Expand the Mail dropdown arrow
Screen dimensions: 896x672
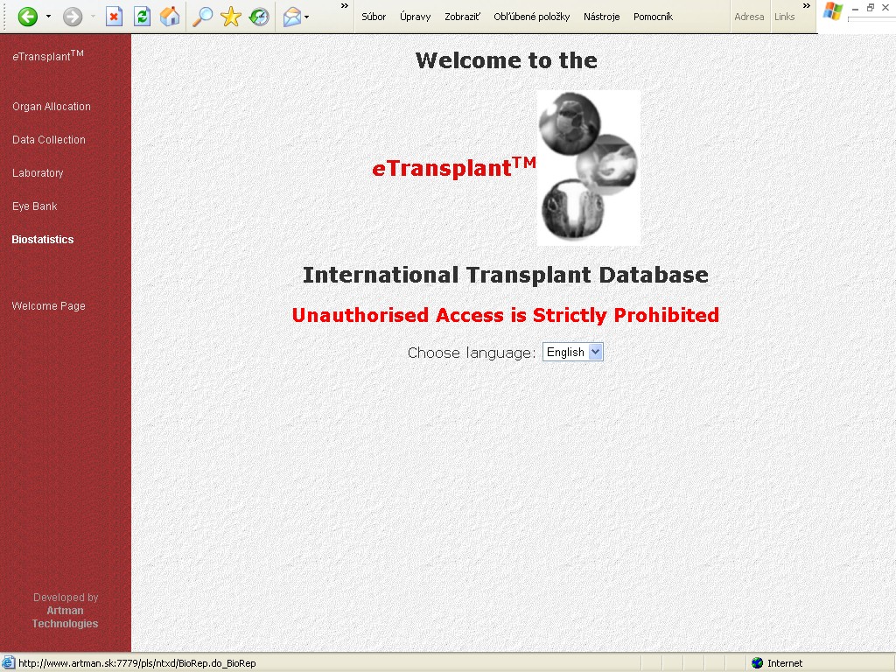pos(307,17)
